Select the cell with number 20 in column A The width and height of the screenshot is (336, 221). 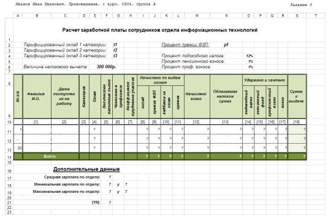(18, 148)
